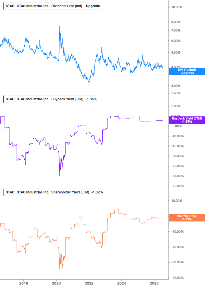
Task: Click the purple Buyback Yield (LTM) axis tag
Action: tap(187, 120)
